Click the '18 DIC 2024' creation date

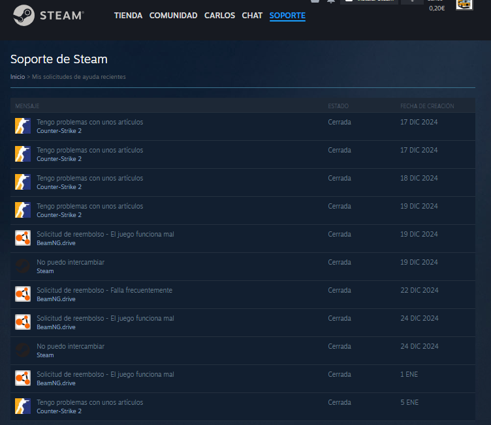pos(419,178)
